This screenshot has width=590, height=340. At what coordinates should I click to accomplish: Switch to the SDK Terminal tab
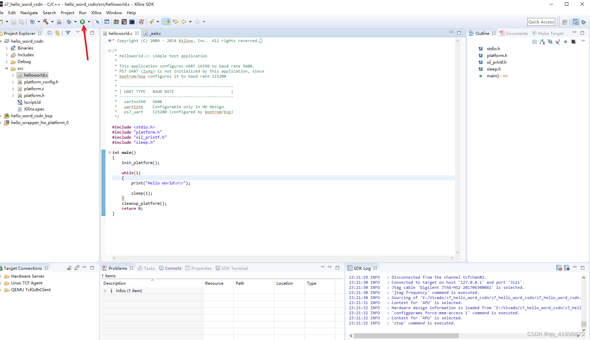(235, 268)
